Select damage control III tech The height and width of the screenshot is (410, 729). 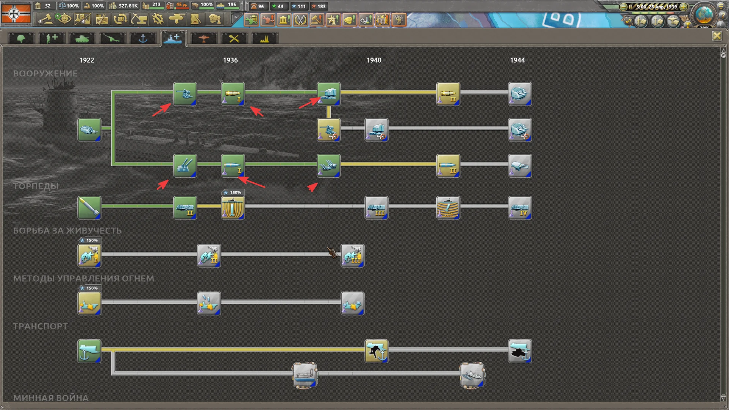[x=352, y=255]
